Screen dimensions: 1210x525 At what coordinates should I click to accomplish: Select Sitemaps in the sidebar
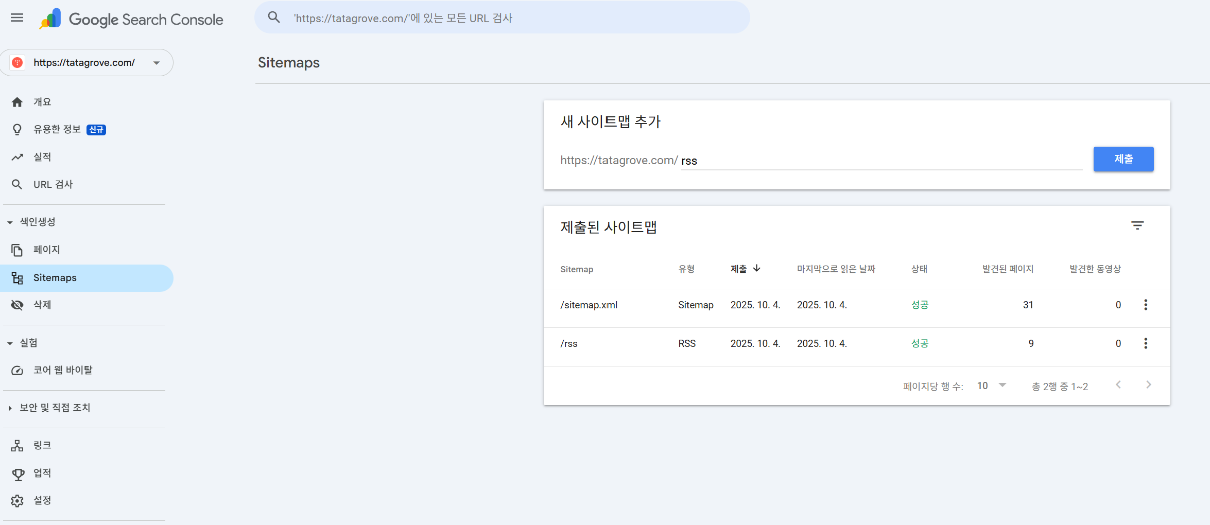pos(87,278)
